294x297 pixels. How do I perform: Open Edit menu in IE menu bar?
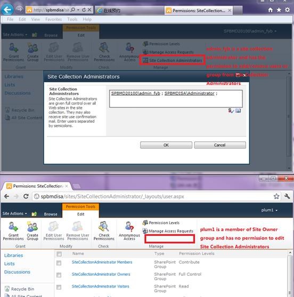click(x=22, y=19)
